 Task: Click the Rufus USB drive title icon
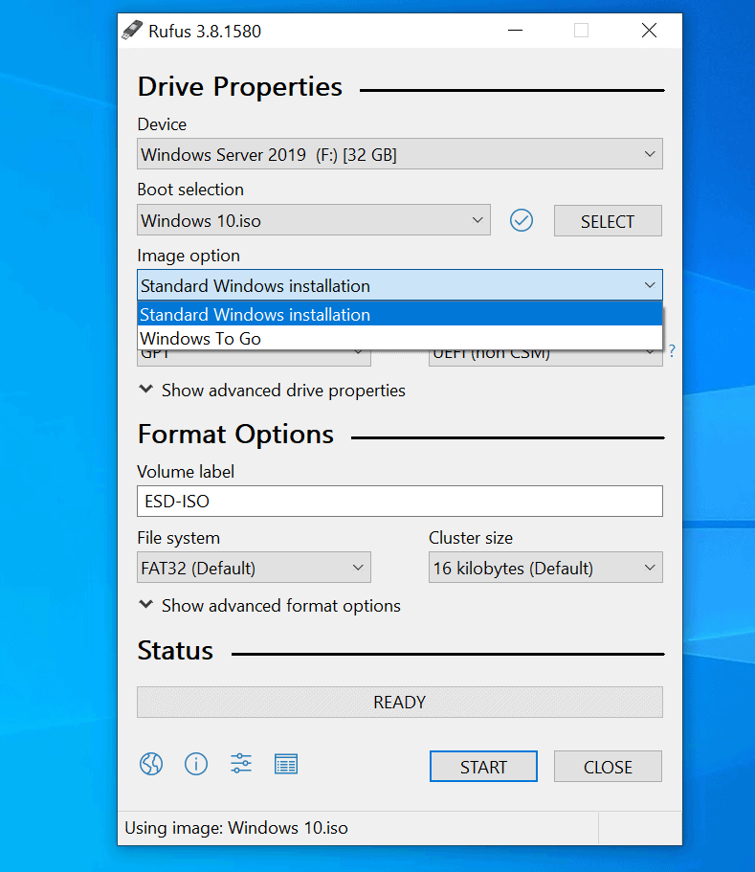pyautogui.click(x=131, y=31)
